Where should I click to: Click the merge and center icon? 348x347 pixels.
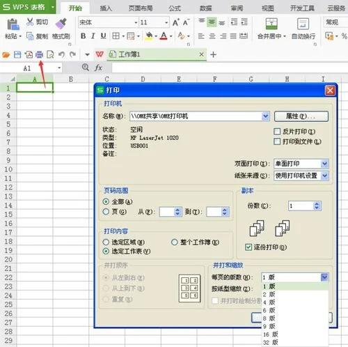271,24
